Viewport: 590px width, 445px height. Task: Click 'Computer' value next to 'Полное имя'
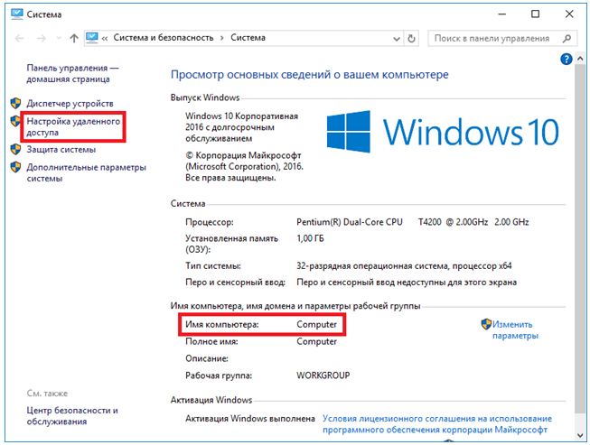coord(316,341)
